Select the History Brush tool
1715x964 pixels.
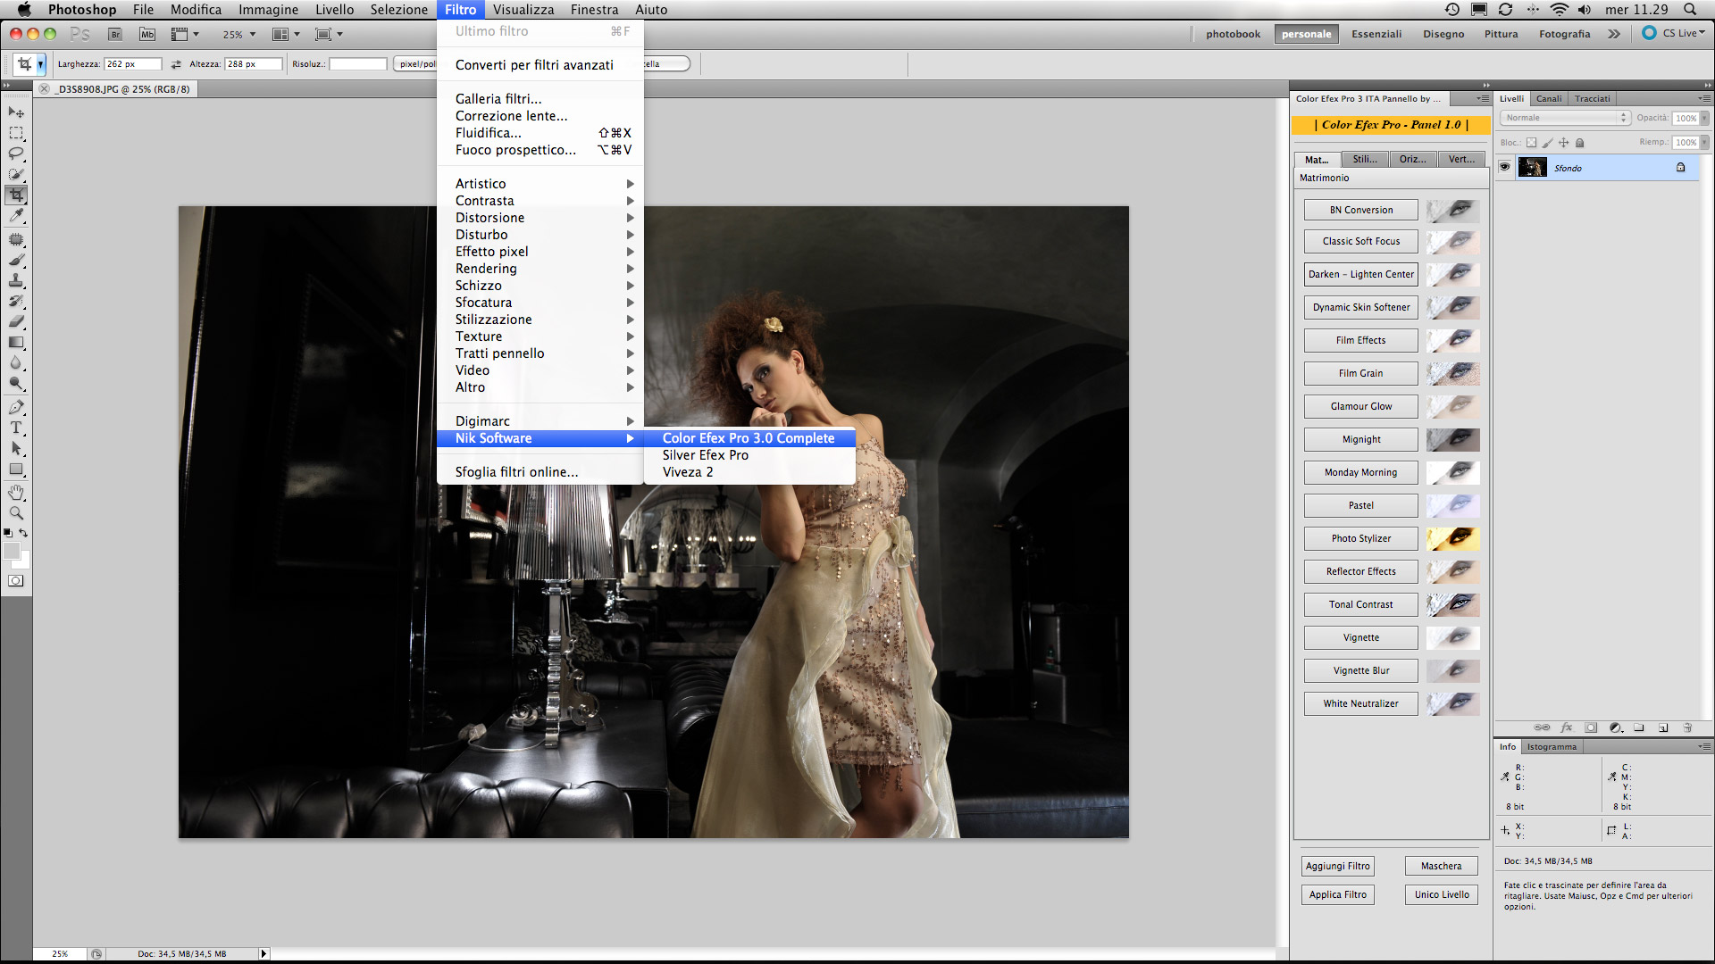tap(16, 301)
